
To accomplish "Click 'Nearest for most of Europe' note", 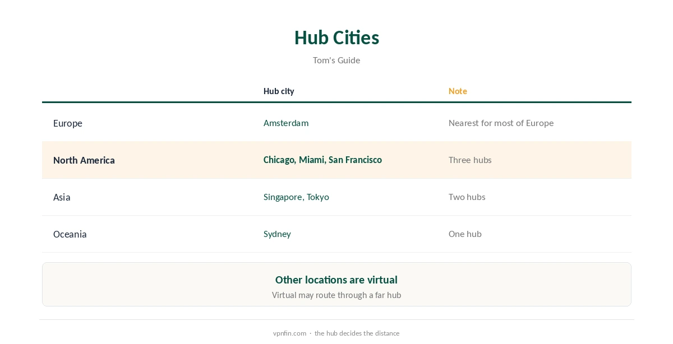I will pyautogui.click(x=501, y=123).
